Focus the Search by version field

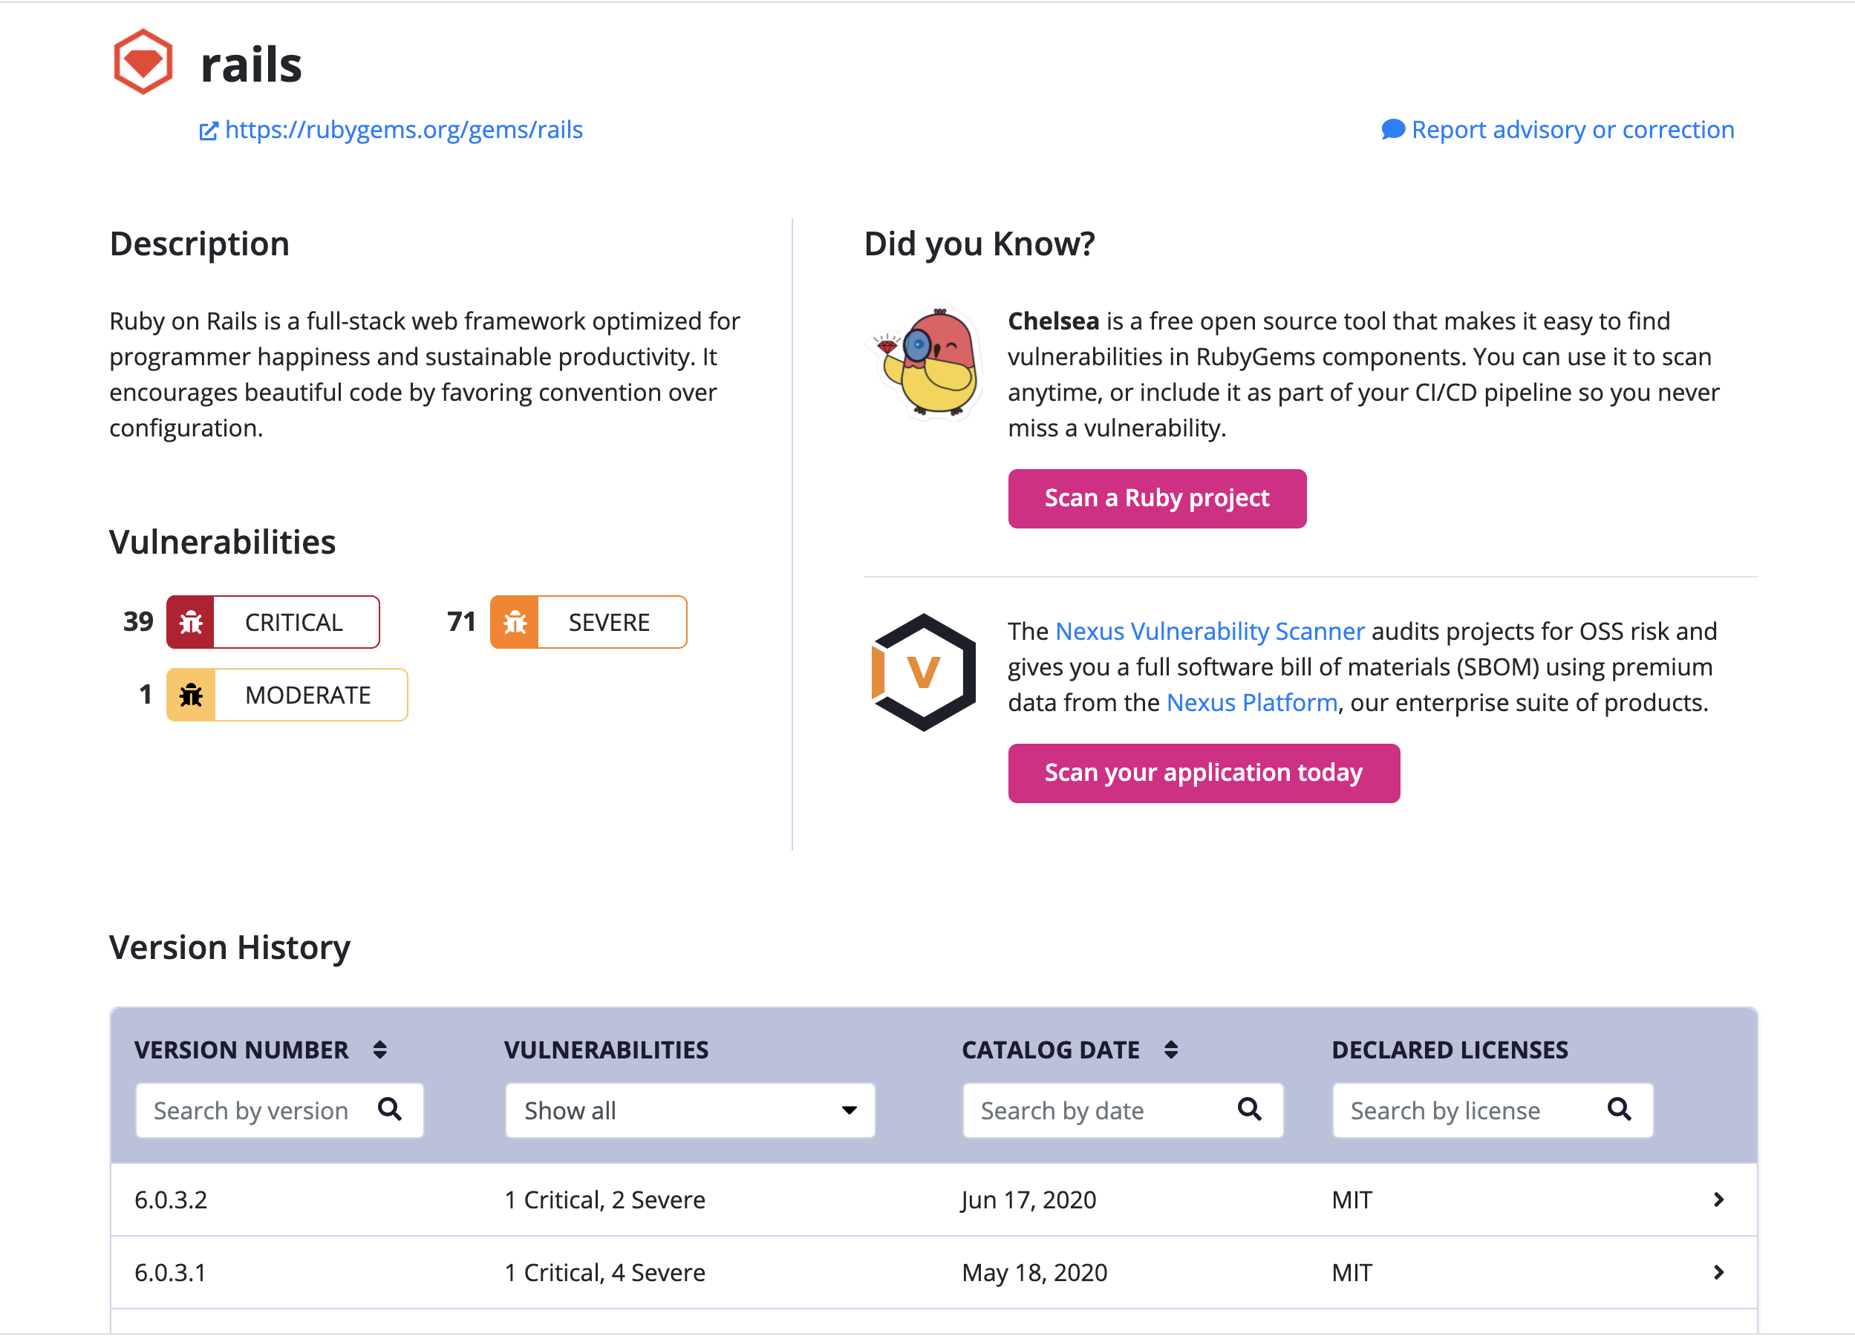tap(252, 1110)
